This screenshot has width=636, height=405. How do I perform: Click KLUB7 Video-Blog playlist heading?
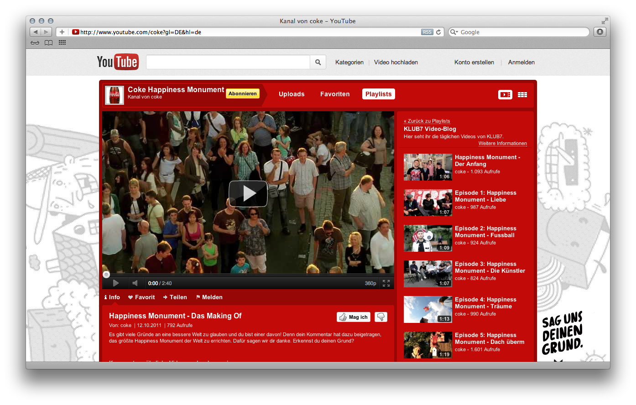(x=430, y=129)
